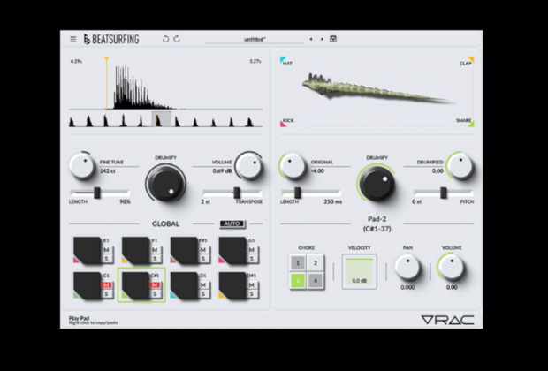Solo the D1 pad
548x371 pixels.
tap(203, 294)
